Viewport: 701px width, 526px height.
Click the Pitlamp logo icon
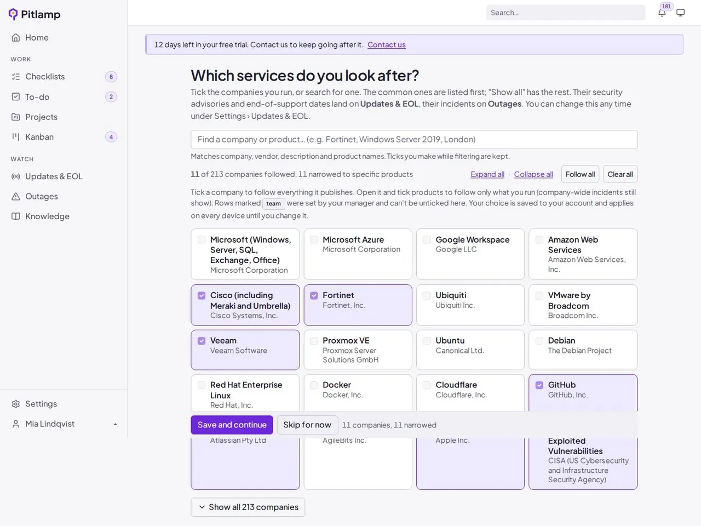13,14
